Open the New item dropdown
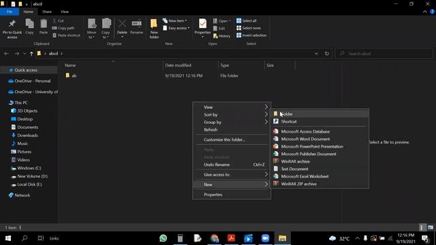Screen dimensions: 436x245 (x=175, y=21)
